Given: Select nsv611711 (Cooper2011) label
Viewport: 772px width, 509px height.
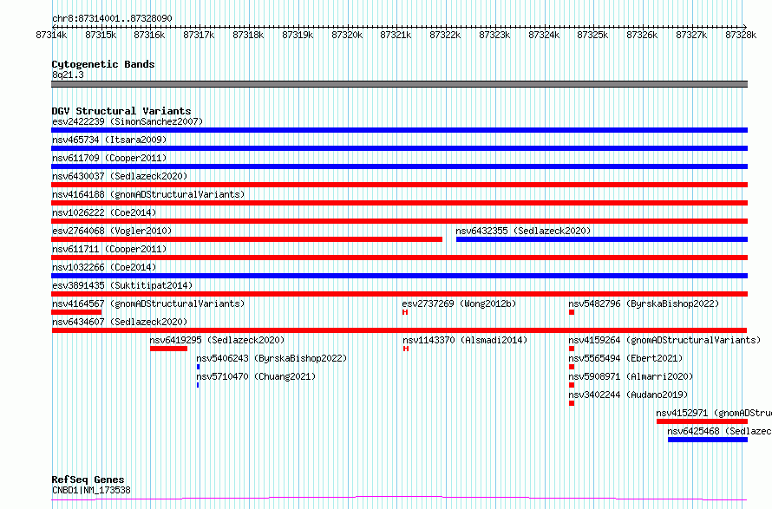Looking at the screenshot, I should point(109,249).
